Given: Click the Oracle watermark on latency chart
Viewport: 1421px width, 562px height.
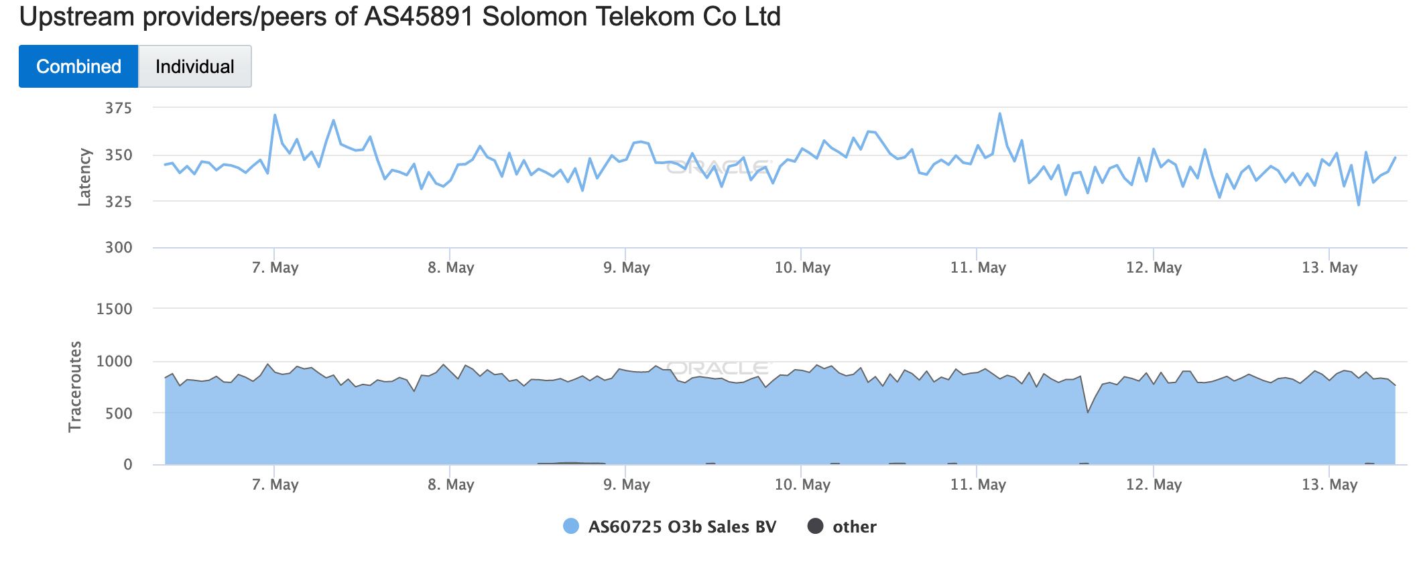Looking at the screenshot, I should [719, 167].
